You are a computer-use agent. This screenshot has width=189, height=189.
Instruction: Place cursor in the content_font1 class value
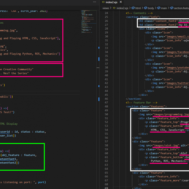coord(165,20)
